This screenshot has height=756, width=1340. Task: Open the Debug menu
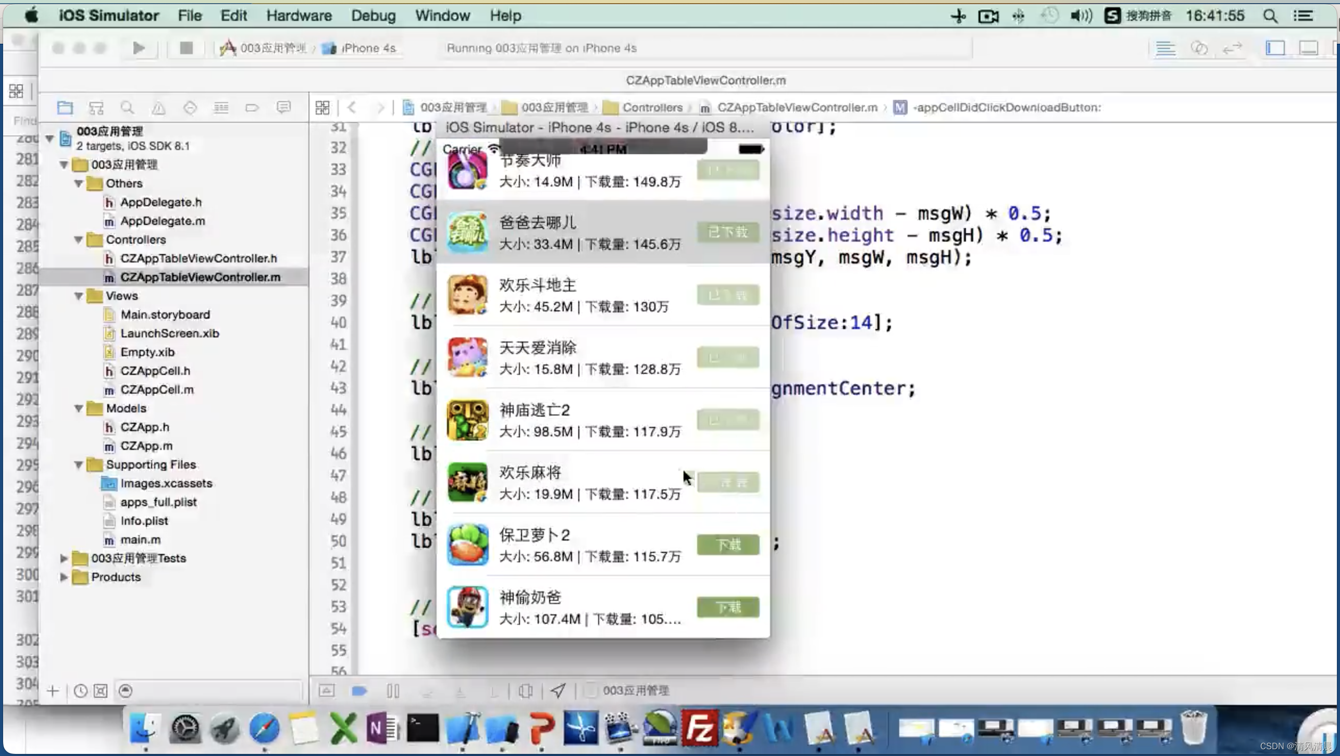[x=373, y=16]
